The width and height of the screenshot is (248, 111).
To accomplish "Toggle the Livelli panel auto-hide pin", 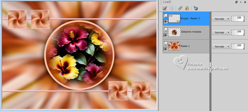I will click(245, 2).
